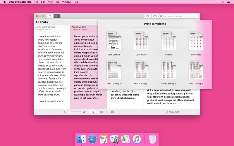Focus the Font Name or Author search field
The image size is (234, 146).
(179, 16)
